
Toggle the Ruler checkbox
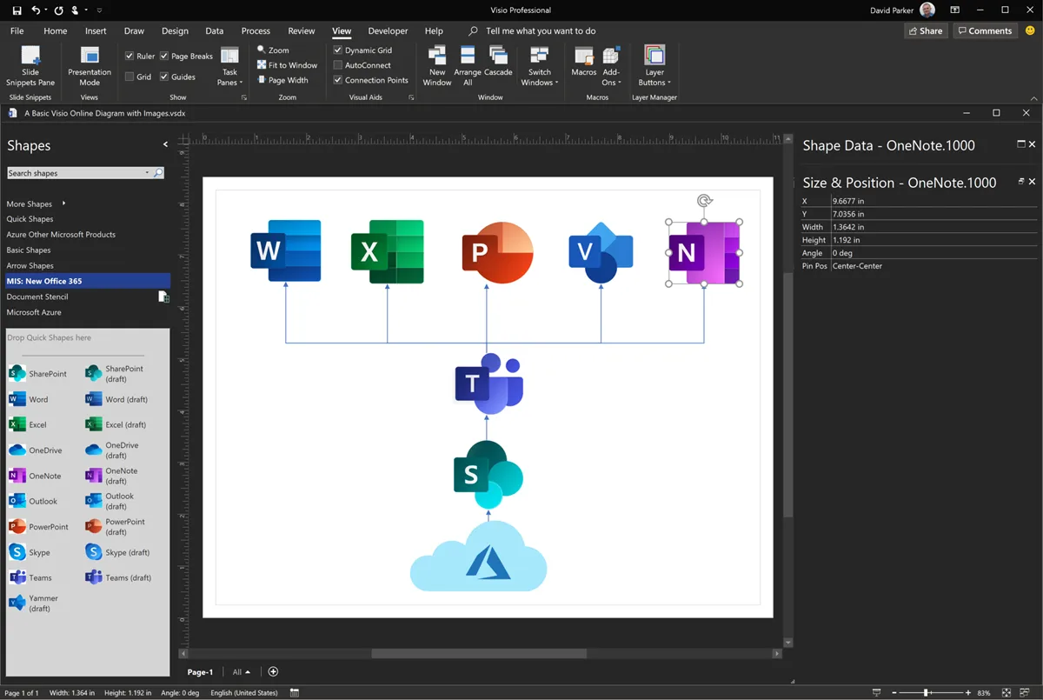click(129, 55)
